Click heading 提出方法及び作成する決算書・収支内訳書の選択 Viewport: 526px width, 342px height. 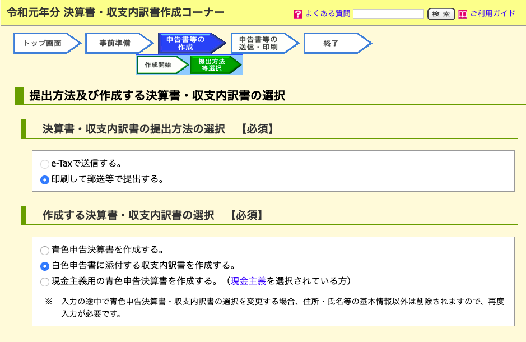157,96
